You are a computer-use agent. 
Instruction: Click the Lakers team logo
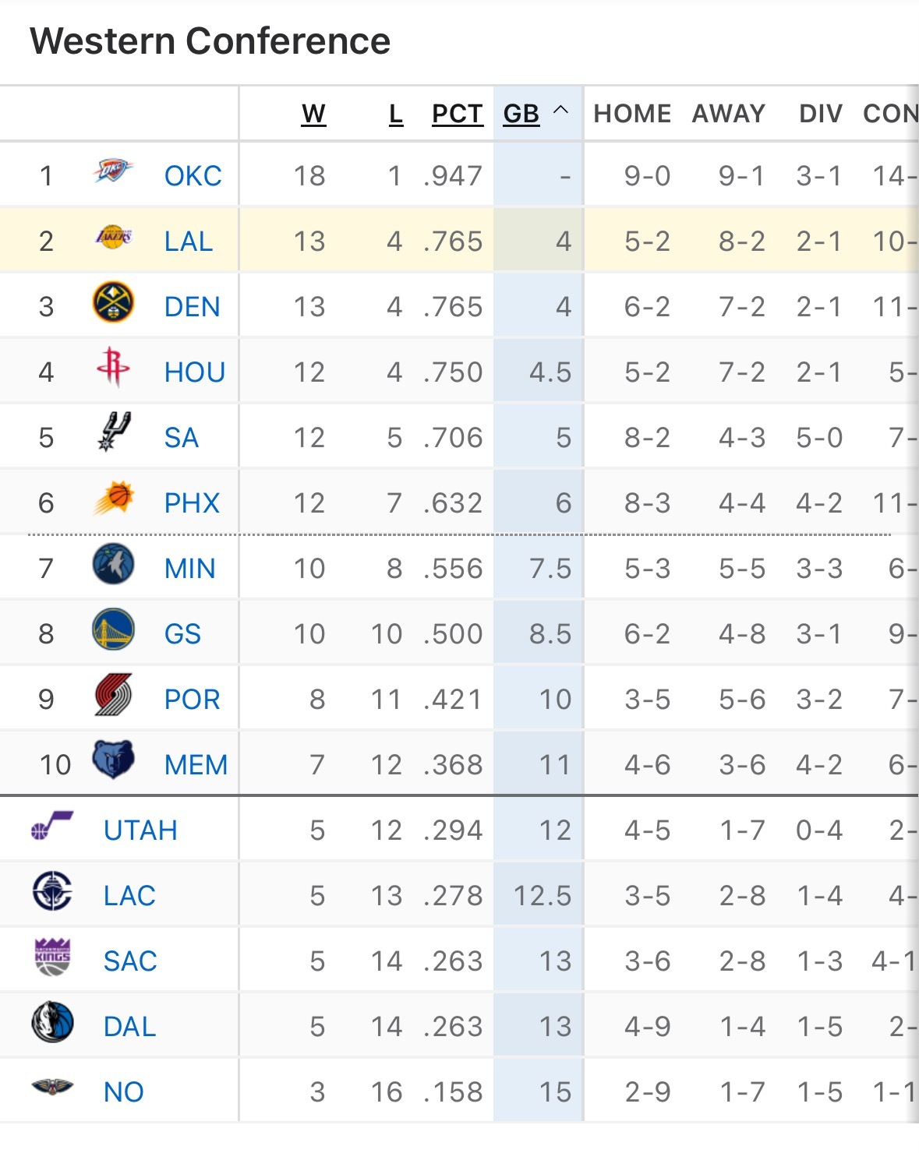[113, 237]
